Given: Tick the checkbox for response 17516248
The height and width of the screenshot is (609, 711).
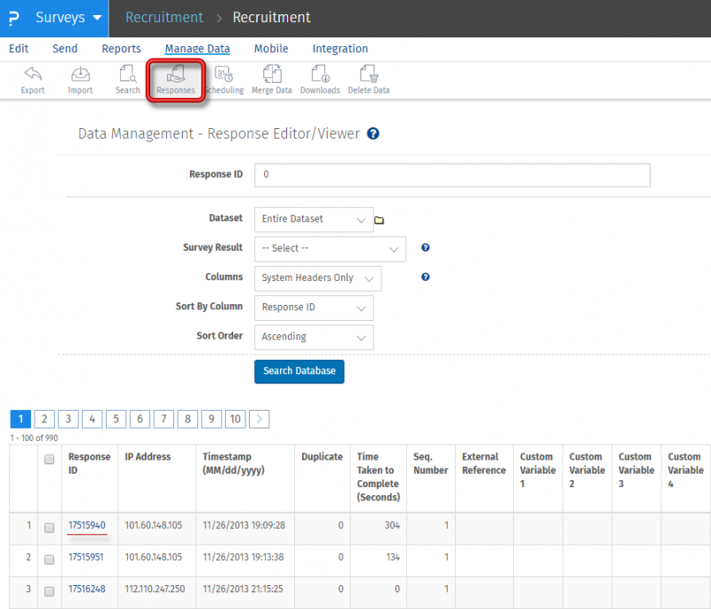Looking at the screenshot, I should (50, 590).
